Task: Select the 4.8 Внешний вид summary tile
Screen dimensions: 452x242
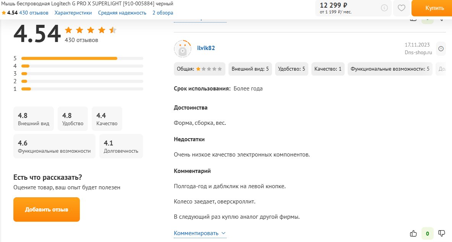Action: point(34,119)
